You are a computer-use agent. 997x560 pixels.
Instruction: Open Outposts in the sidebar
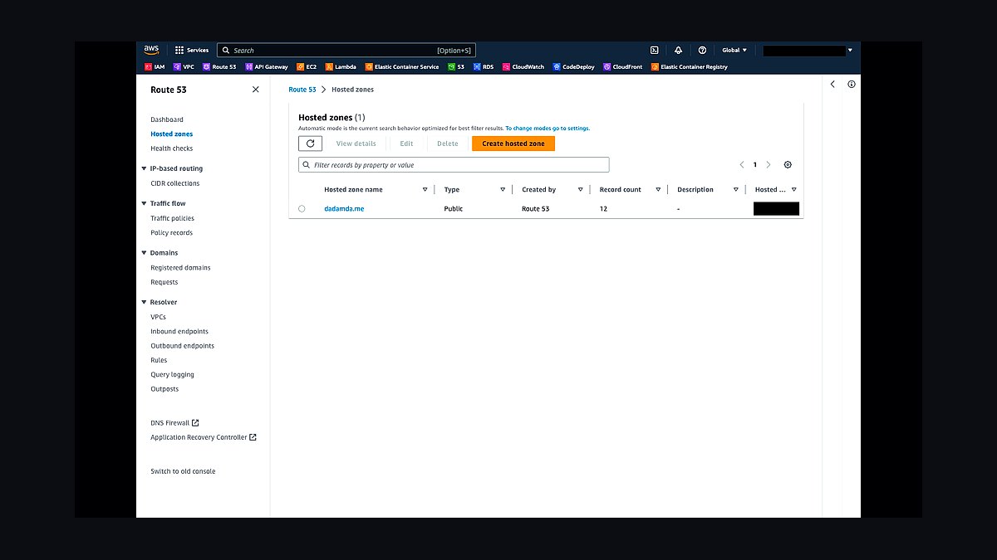tap(165, 389)
